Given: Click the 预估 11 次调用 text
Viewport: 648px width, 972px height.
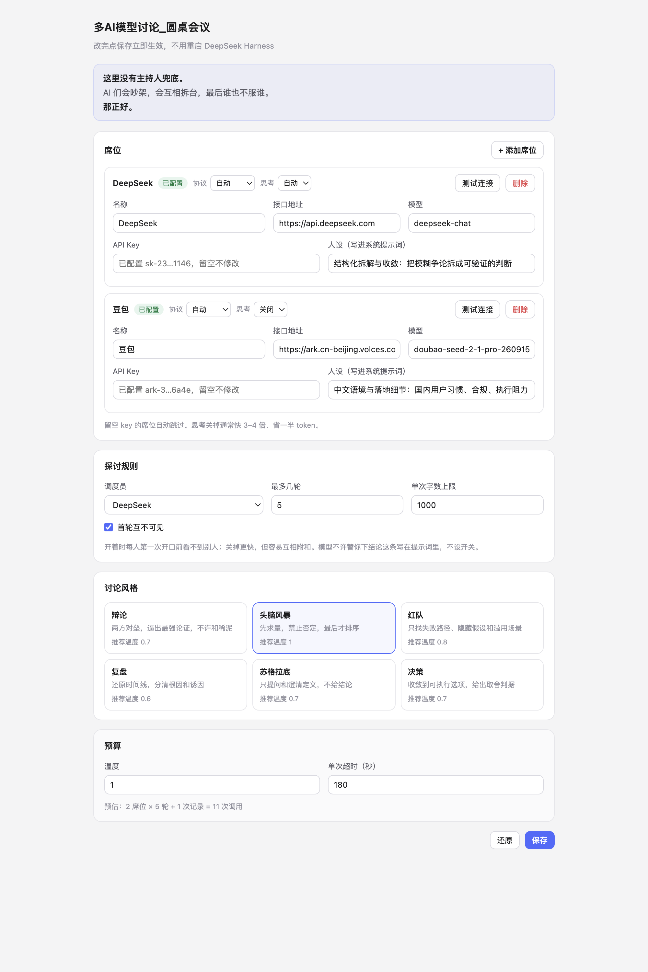Looking at the screenshot, I should click(174, 807).
